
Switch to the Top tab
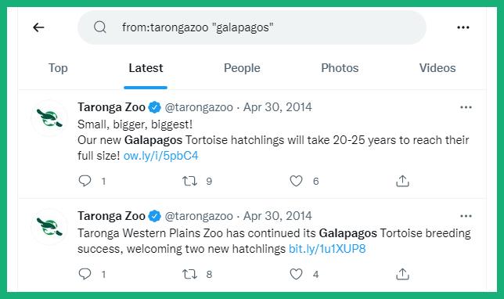pyautogui.click(x=58, y=68)
